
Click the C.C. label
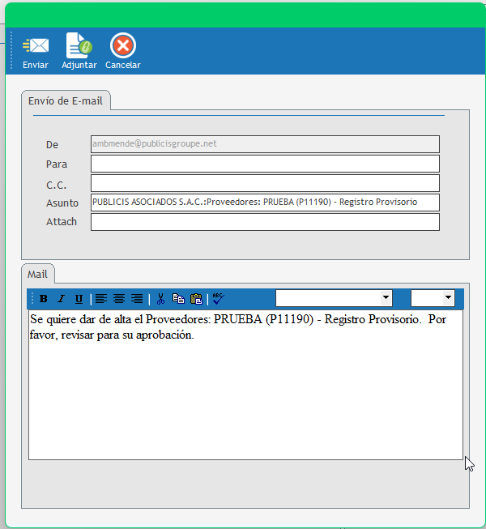click(57, 186)
